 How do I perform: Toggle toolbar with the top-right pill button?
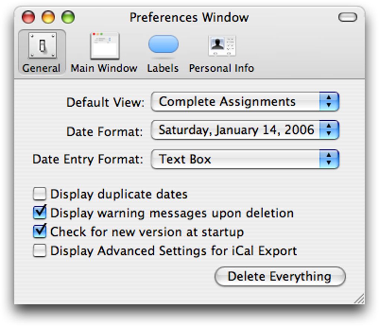tap(348, 17)
